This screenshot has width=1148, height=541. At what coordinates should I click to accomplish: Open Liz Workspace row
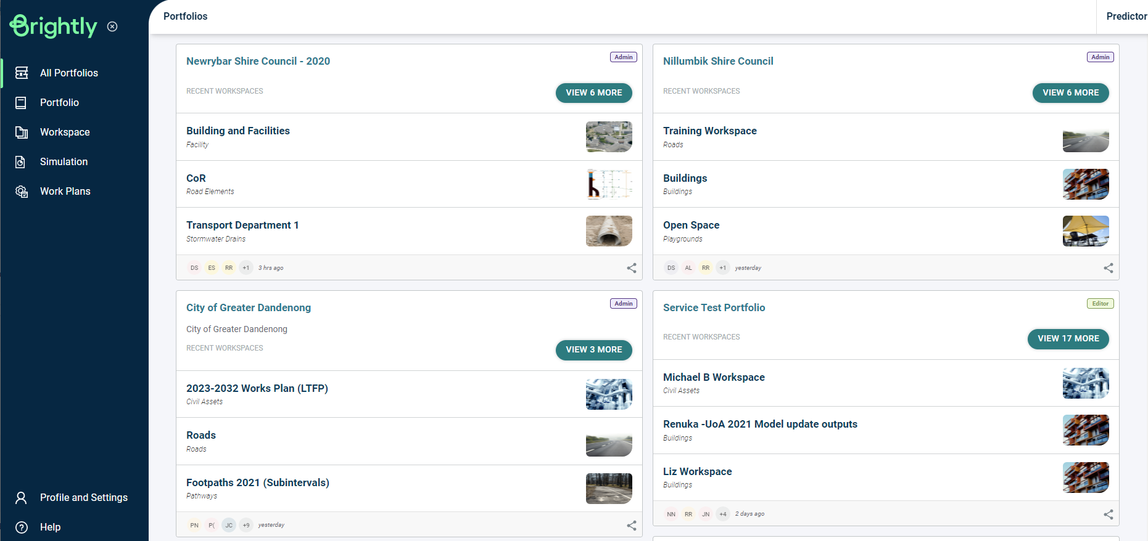click(886, 478)
